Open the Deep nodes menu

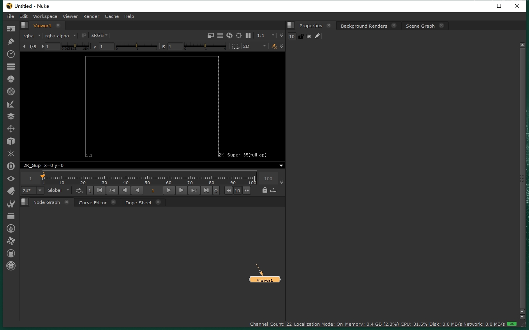pyautogui.click(x=11, y=166)
